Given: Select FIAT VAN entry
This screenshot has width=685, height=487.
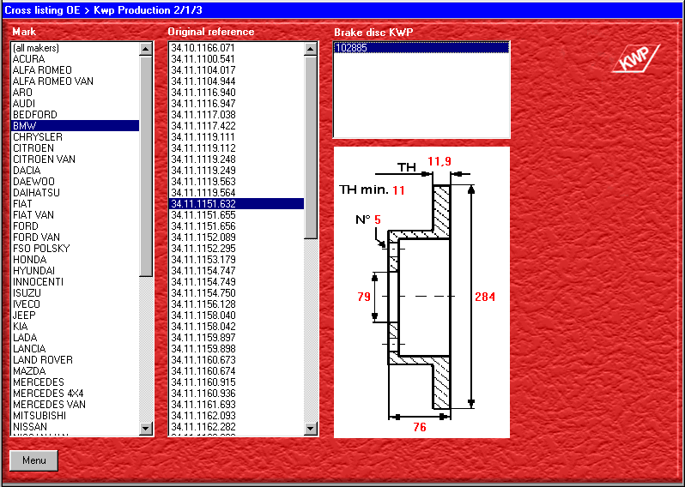Looking at the screenshot, I should (x=75, y=214).
